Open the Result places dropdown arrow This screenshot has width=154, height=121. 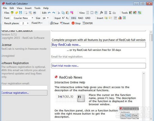pos(28,23)
